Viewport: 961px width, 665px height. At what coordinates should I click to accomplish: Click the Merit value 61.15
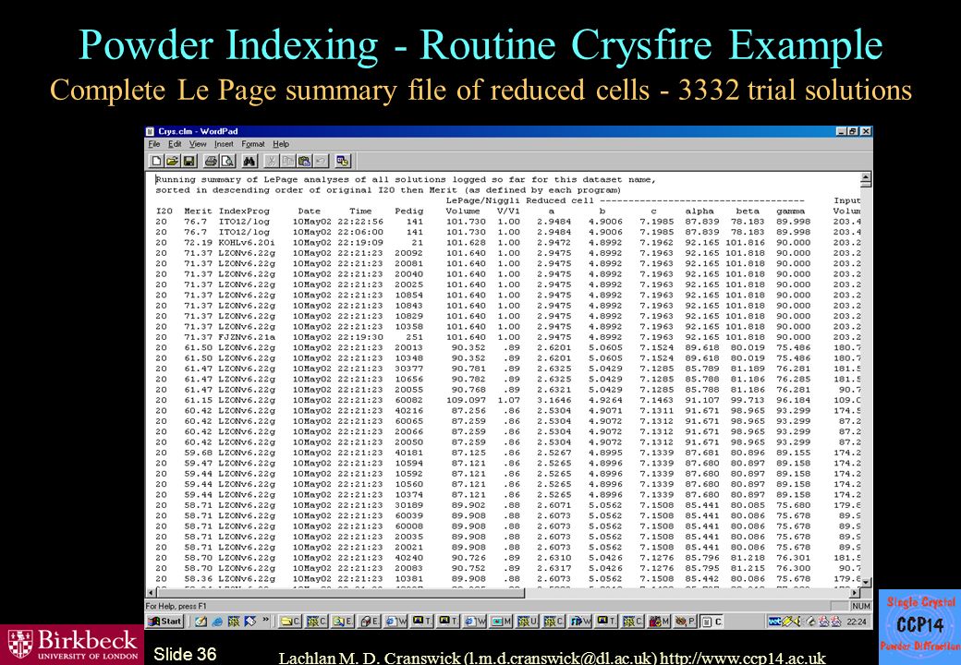[199, 400]
